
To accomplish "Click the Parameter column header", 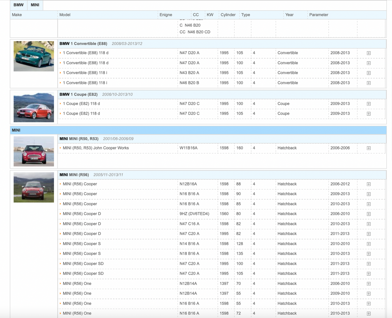I will pyautogui.click(x=319, y=15).
